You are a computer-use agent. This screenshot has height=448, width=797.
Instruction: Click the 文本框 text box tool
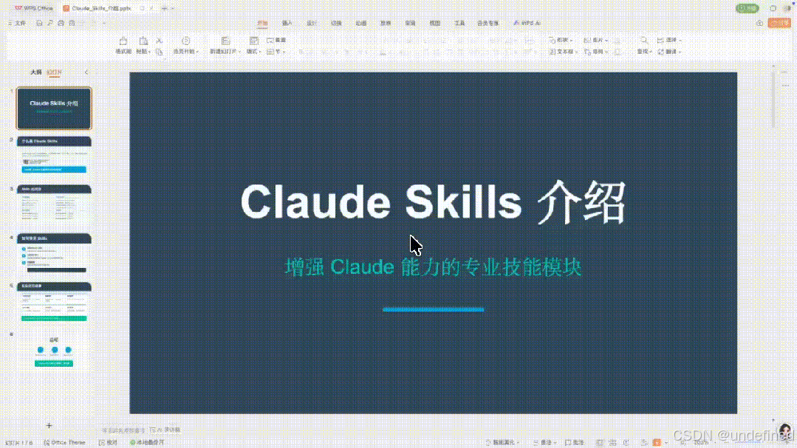(x=563, y=52)
